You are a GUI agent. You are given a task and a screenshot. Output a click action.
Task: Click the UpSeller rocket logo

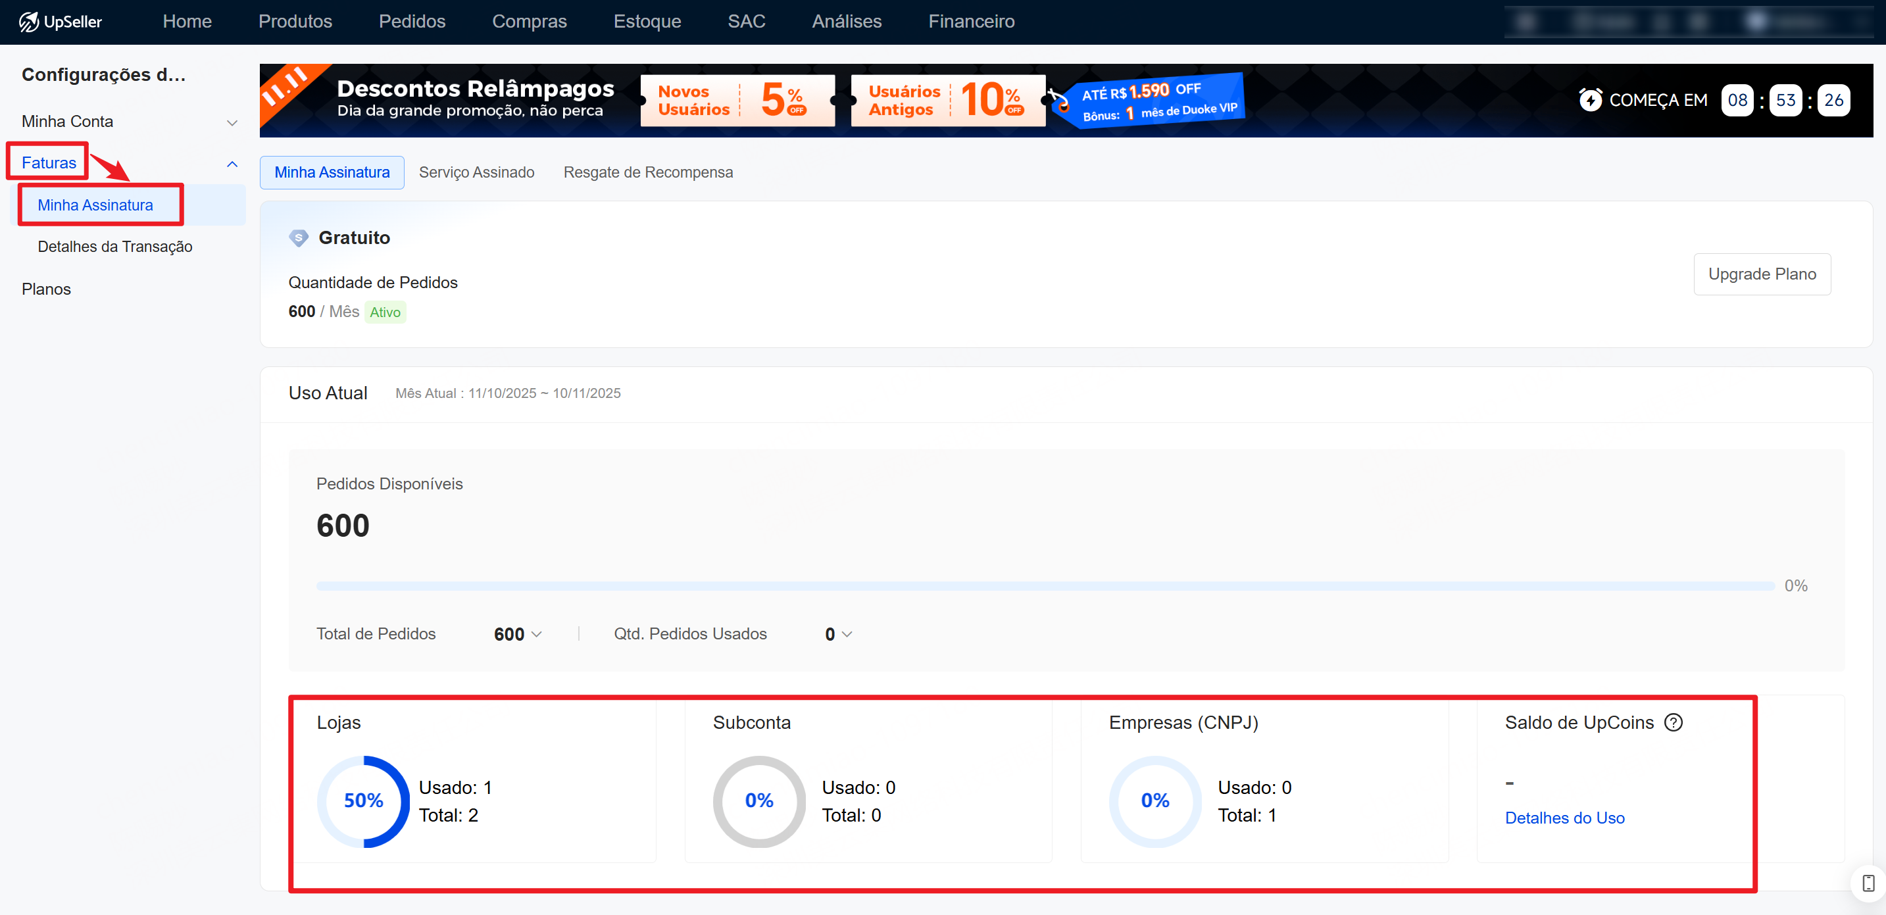(30, 22)
